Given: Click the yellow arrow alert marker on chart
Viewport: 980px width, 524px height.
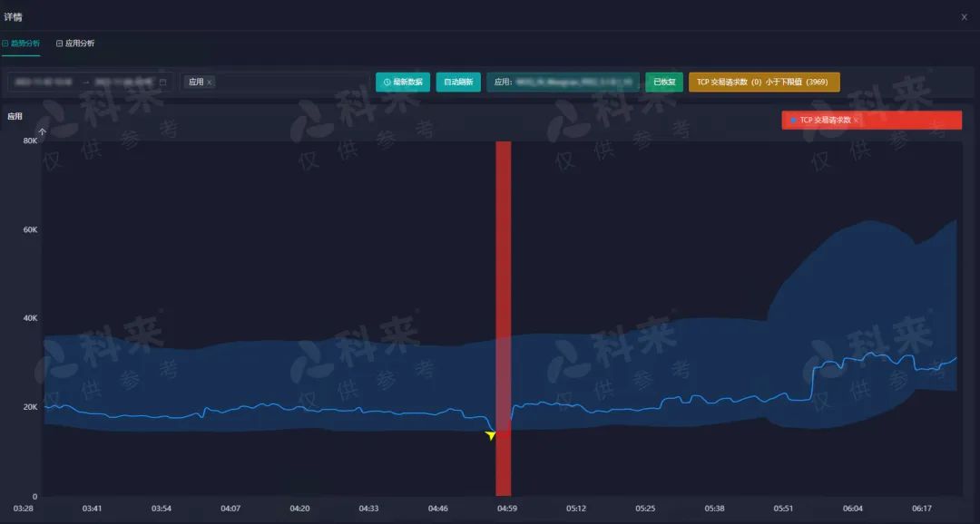Looking at the screenshot, I should click(491, 436).
